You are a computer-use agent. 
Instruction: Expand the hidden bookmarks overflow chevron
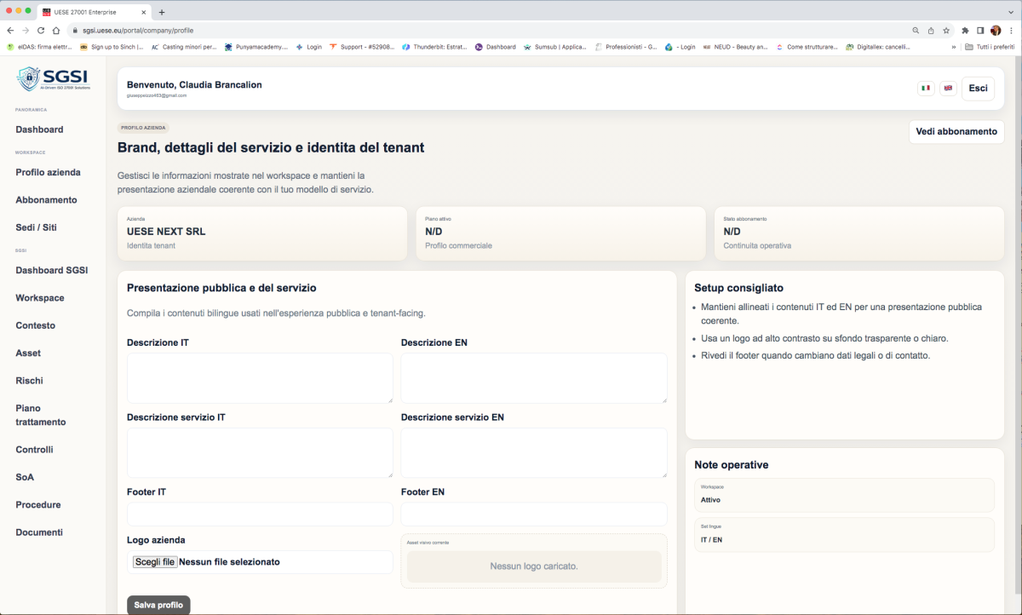pos(954,47)
